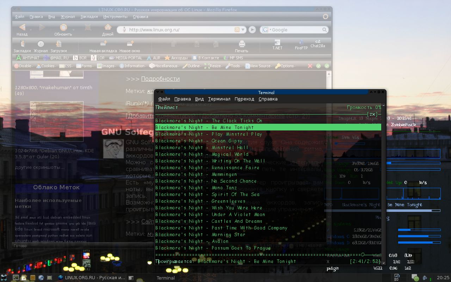This screenshot has height=282, width=451.
Task: Click the Terminal window vertical scrollbar
Action: (x=384, y=183)
